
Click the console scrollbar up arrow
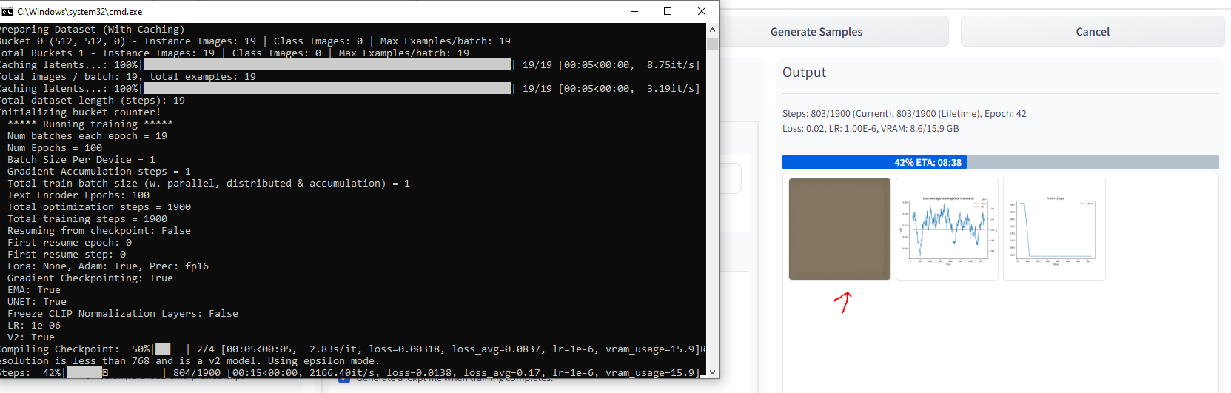click(x=712, y=30)
